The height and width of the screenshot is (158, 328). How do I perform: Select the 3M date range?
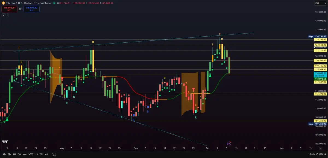click(x=20, y=154)
